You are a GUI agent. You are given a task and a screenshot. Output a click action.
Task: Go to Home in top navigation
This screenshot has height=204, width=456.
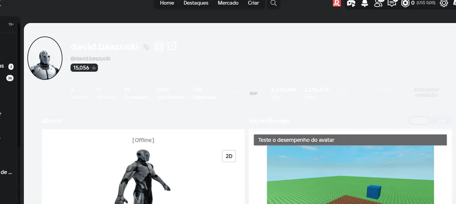167,3
